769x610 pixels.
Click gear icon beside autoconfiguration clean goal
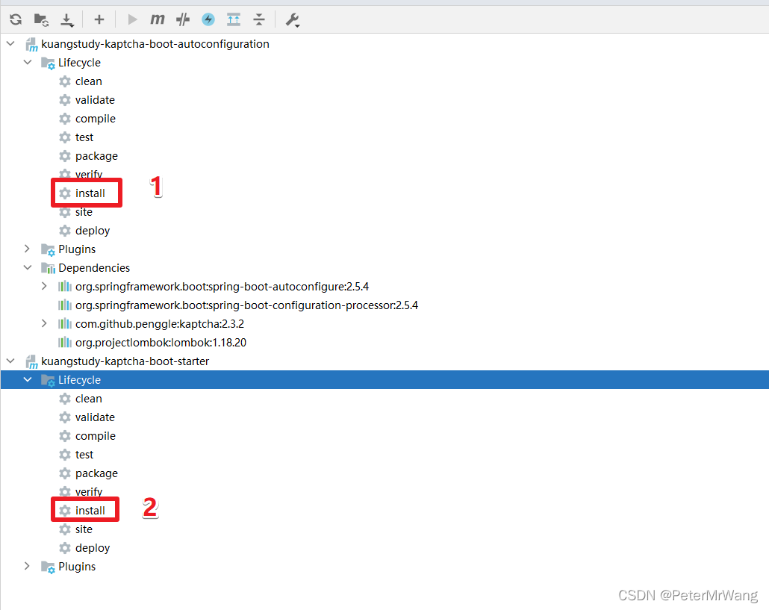pyautogui.click(x=65, y=81)
